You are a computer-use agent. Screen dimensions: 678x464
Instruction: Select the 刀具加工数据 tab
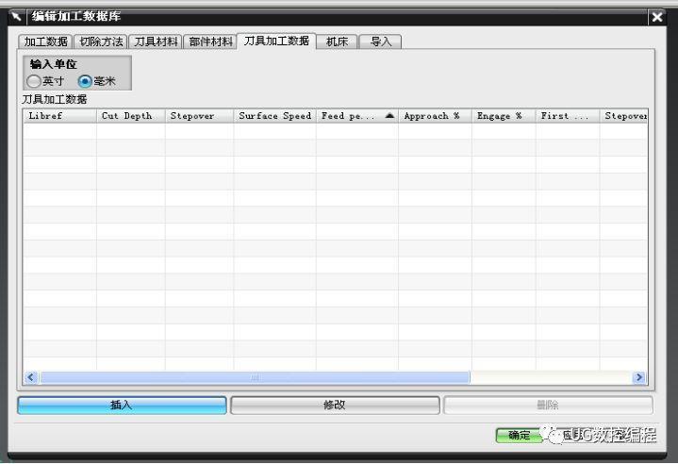coord(276,41)
